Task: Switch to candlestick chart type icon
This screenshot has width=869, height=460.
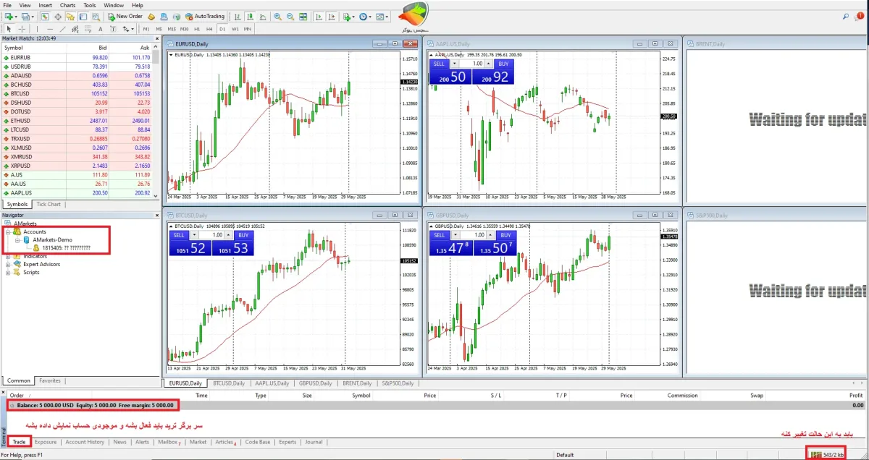Action: click(x=250, y=16)
